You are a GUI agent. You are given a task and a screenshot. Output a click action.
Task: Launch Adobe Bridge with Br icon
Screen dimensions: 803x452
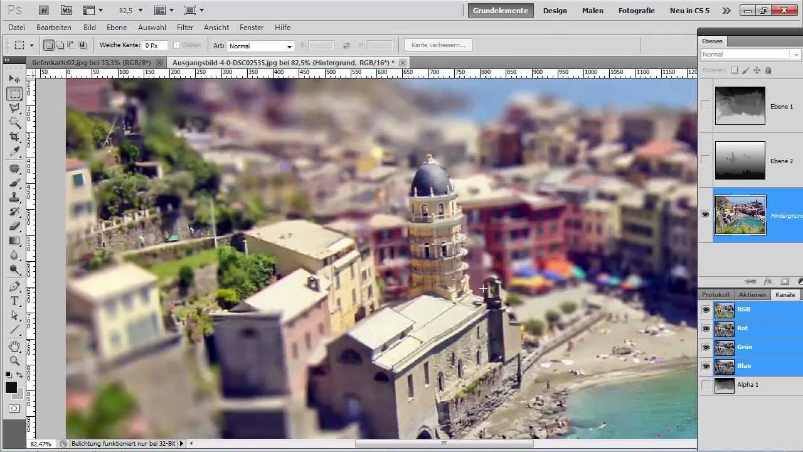44,11
